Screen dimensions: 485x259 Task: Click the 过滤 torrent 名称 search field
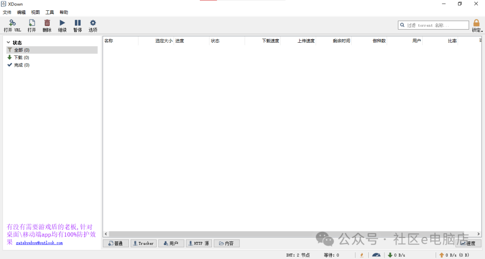click(x=433, y=25)
